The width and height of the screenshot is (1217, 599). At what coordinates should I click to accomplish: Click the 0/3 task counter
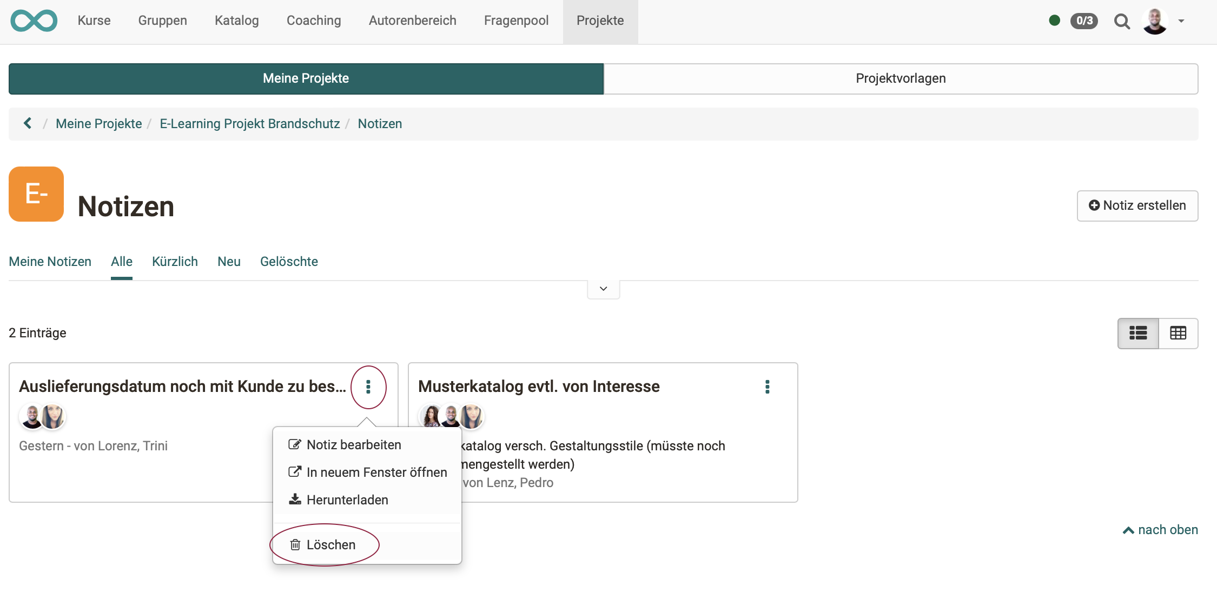(1084, 21)
